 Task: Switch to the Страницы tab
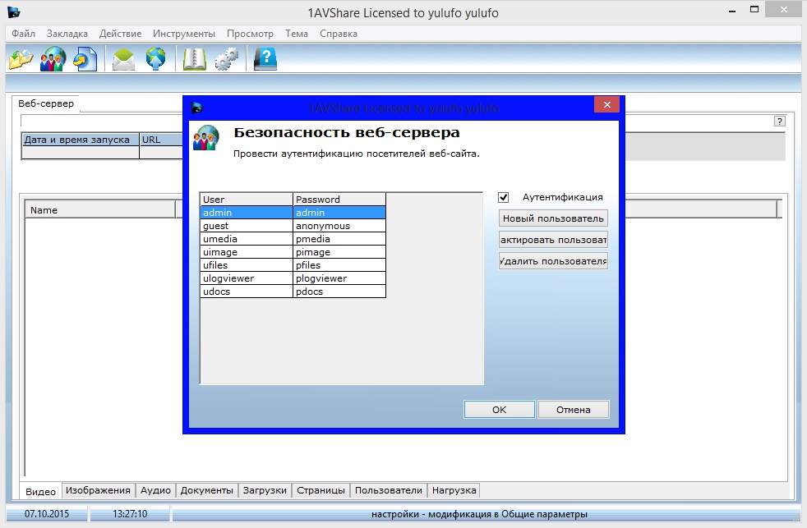coord(320,490)
